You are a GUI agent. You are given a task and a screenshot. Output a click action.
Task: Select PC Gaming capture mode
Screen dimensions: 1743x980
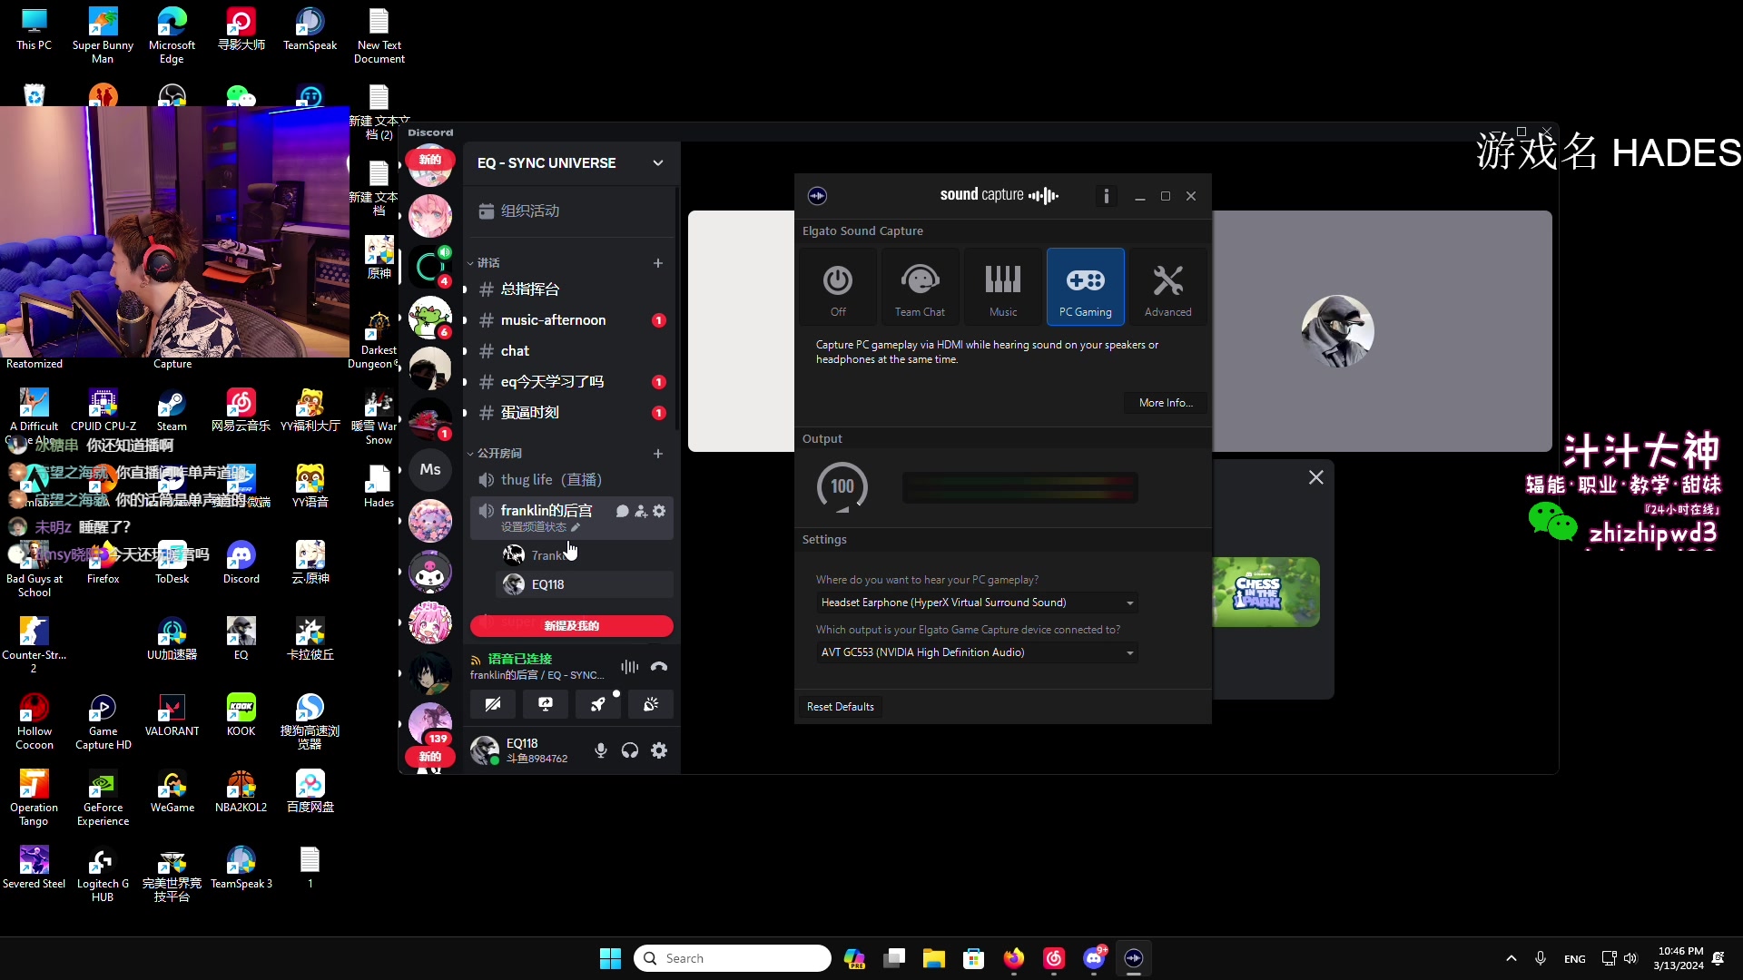(x=1086, y=287)
